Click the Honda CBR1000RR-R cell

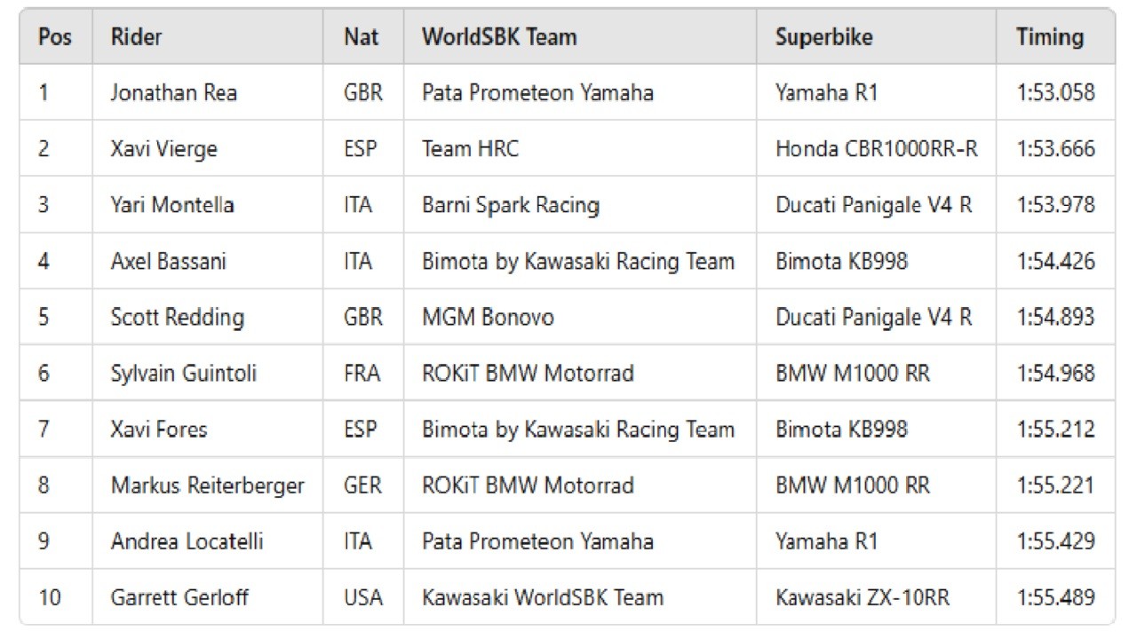(x=876, y=148)
